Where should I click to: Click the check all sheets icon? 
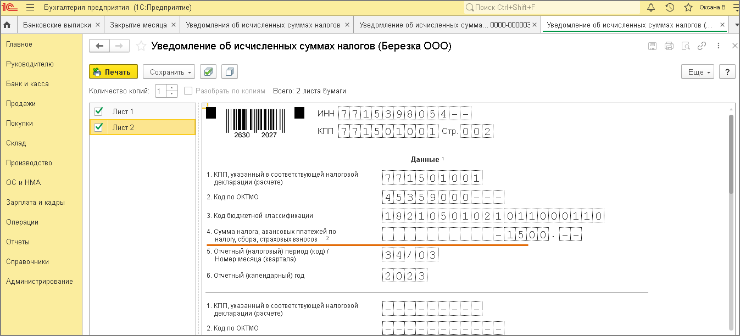click(208, 72)
